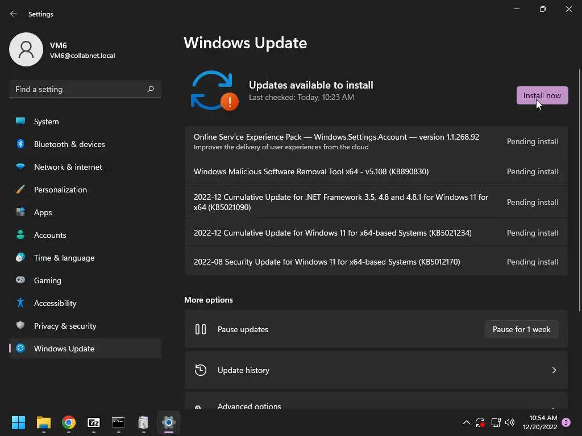Open File Explorer from the taskbar
This screenshot has width=582, height=436.
(x=43, y=422)
